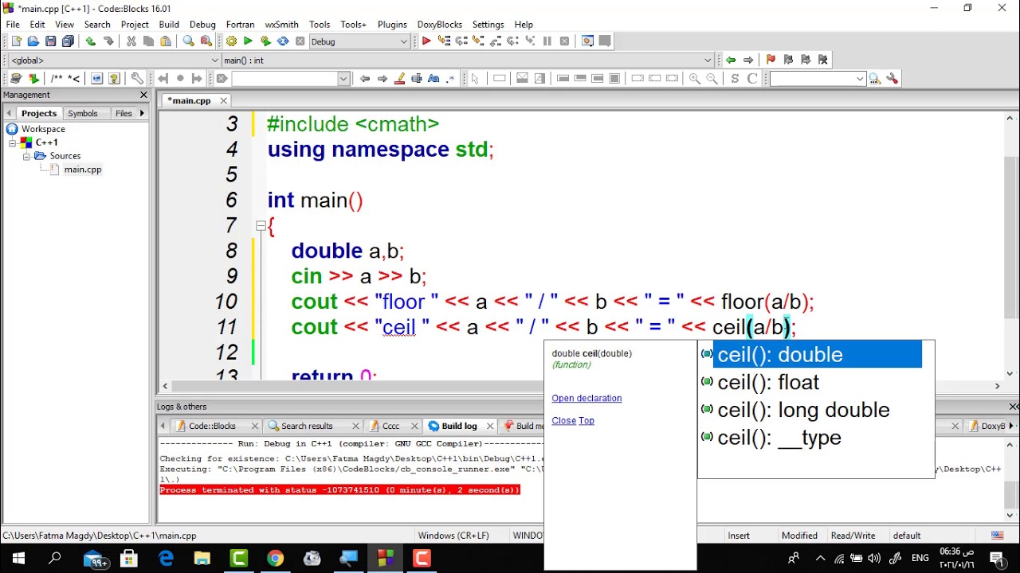Collapse the code fold marker at line 7

[261, 226]
